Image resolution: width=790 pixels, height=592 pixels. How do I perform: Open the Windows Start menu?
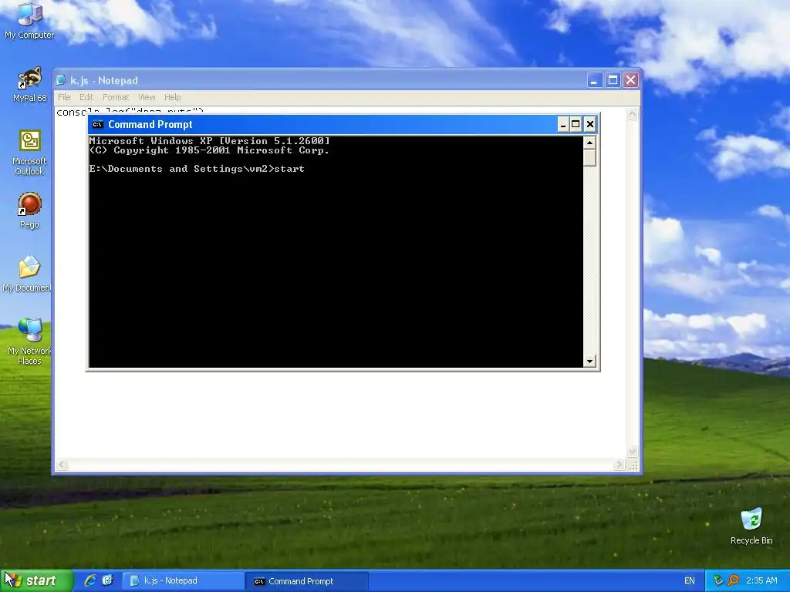(x=36, y=580)
